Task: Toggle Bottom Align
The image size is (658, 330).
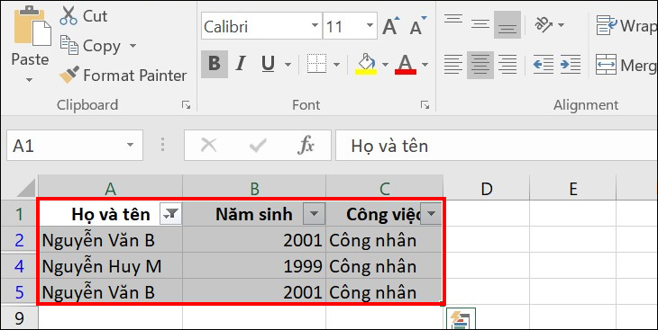Action: click(507, 24)
